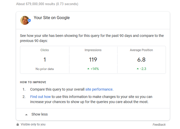Click the Feedback link
The width and height of the screenshot is (180, 129).
click(159, 125)
